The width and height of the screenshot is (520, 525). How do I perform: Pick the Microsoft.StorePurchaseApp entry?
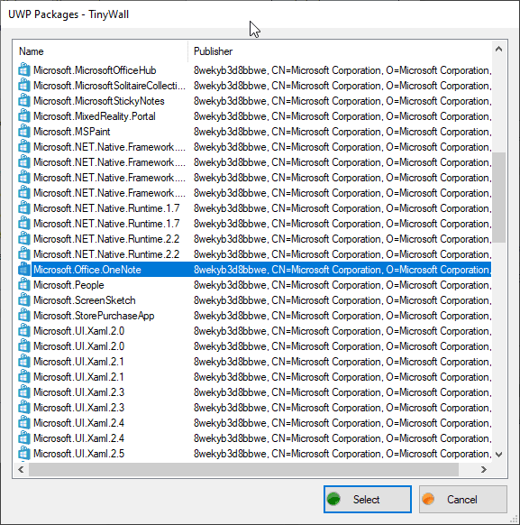point(94,316)
